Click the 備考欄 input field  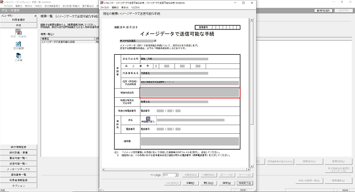tap(190, 141)
